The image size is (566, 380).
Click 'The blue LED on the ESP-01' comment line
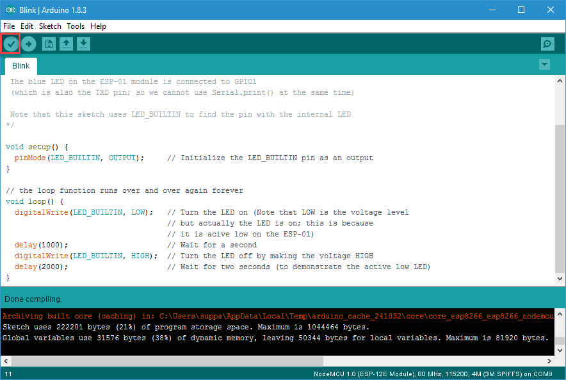tap(133, 81)
